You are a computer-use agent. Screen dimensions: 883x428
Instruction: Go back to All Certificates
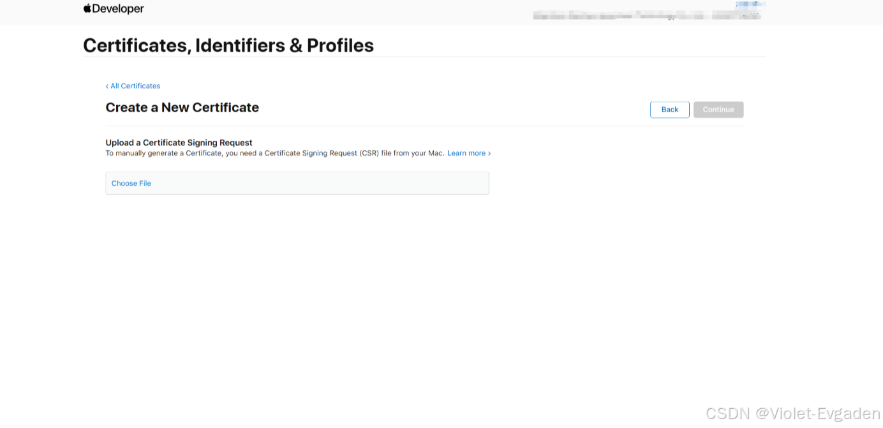click(x=135, y=86)
